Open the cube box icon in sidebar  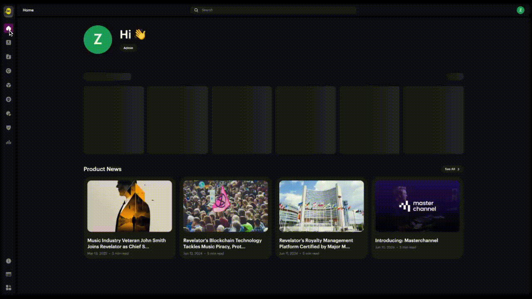[x=8, y=85]
